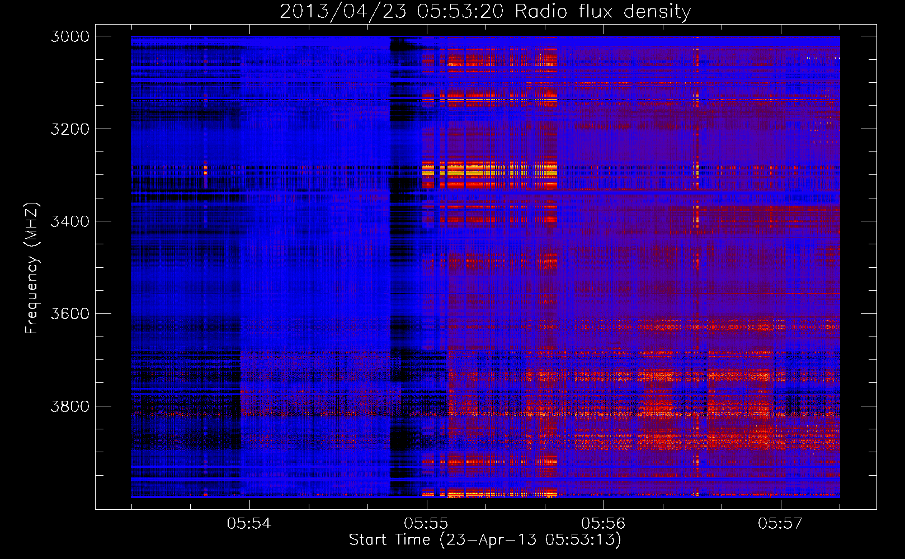
Task: Select the 3000 frequency axis label
Action: tap(70, 36)
